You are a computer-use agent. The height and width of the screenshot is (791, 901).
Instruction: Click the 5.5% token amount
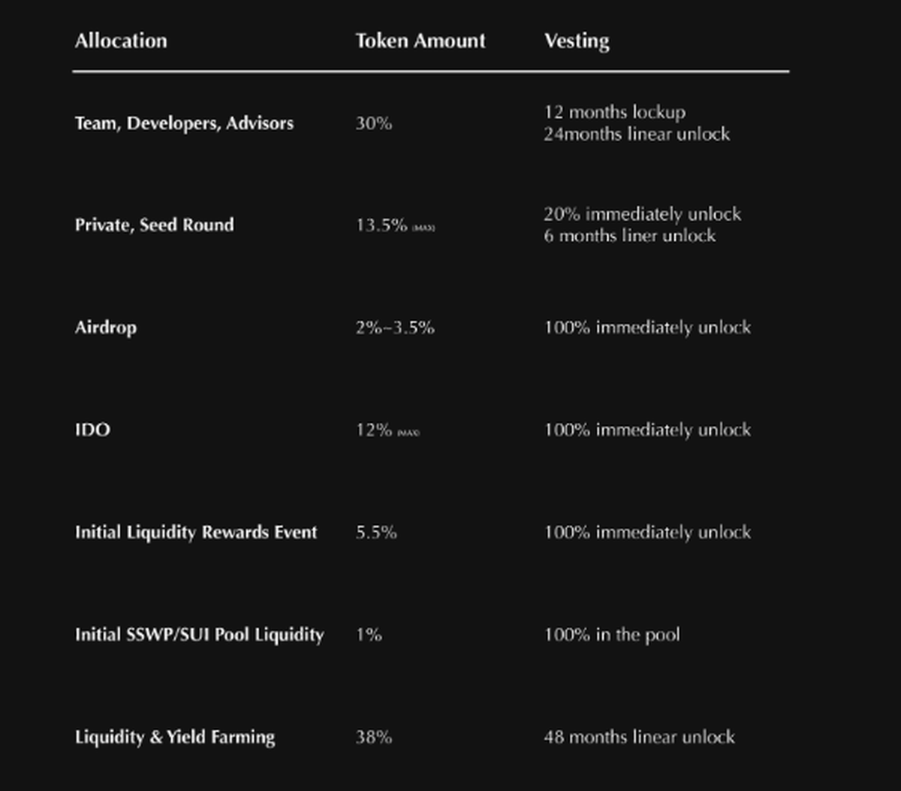[x=376, y=532]
